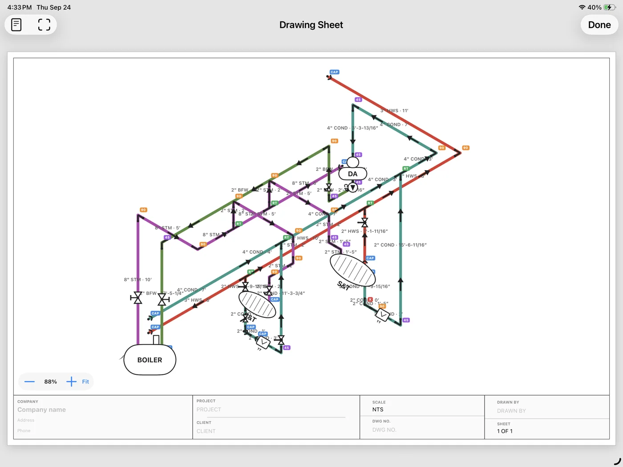Select the steam trap at the bottom center

(263, 343)
